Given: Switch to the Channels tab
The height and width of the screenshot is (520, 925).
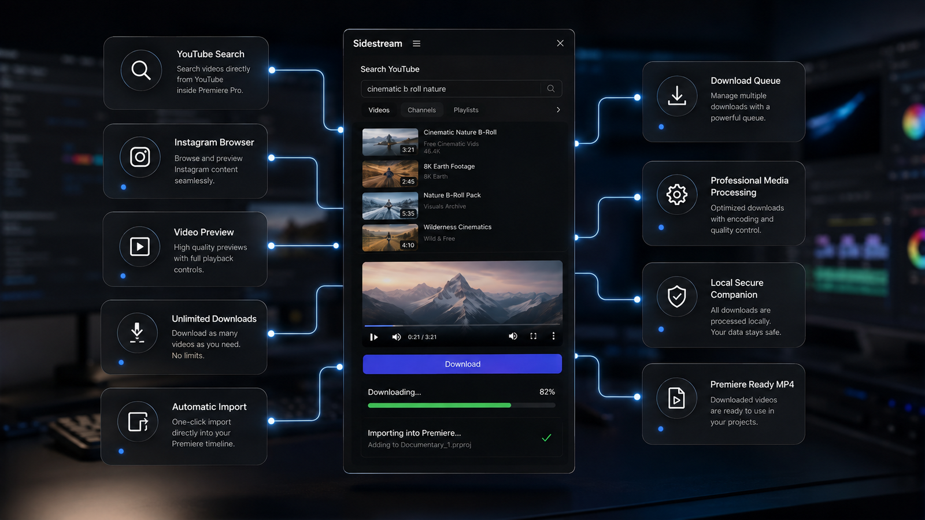Looking at the screenshot, I should 421,110.
